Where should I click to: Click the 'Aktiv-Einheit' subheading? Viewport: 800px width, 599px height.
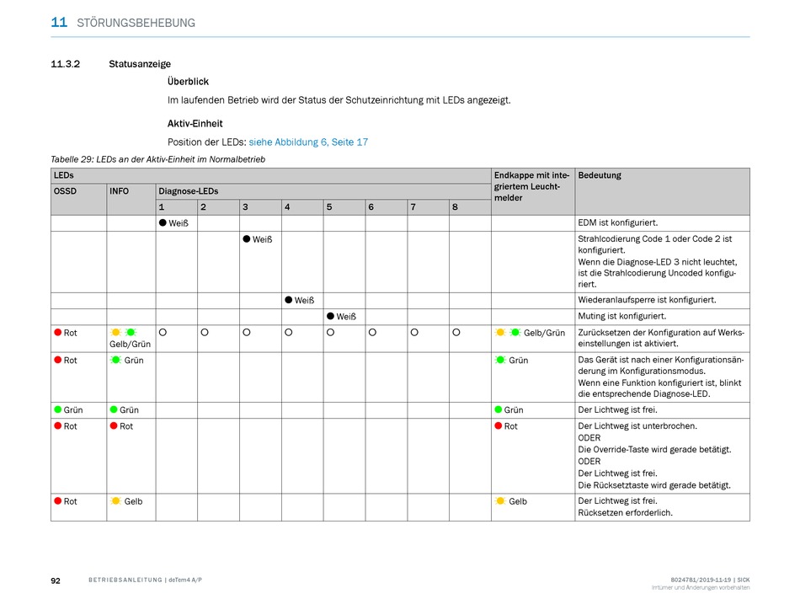[x=195, y=124]
